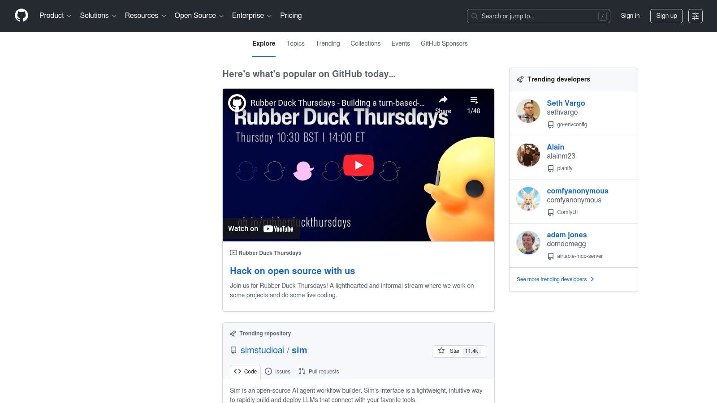Click the Star icon for simstudioai/sim
This screenshot has width=717, height=403.
tap(441, 351)
